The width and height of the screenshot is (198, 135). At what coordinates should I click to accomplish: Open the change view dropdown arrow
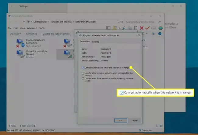point(147,34)
